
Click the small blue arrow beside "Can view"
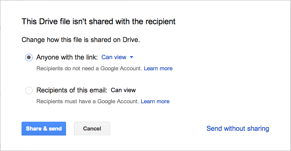[132, 57]
